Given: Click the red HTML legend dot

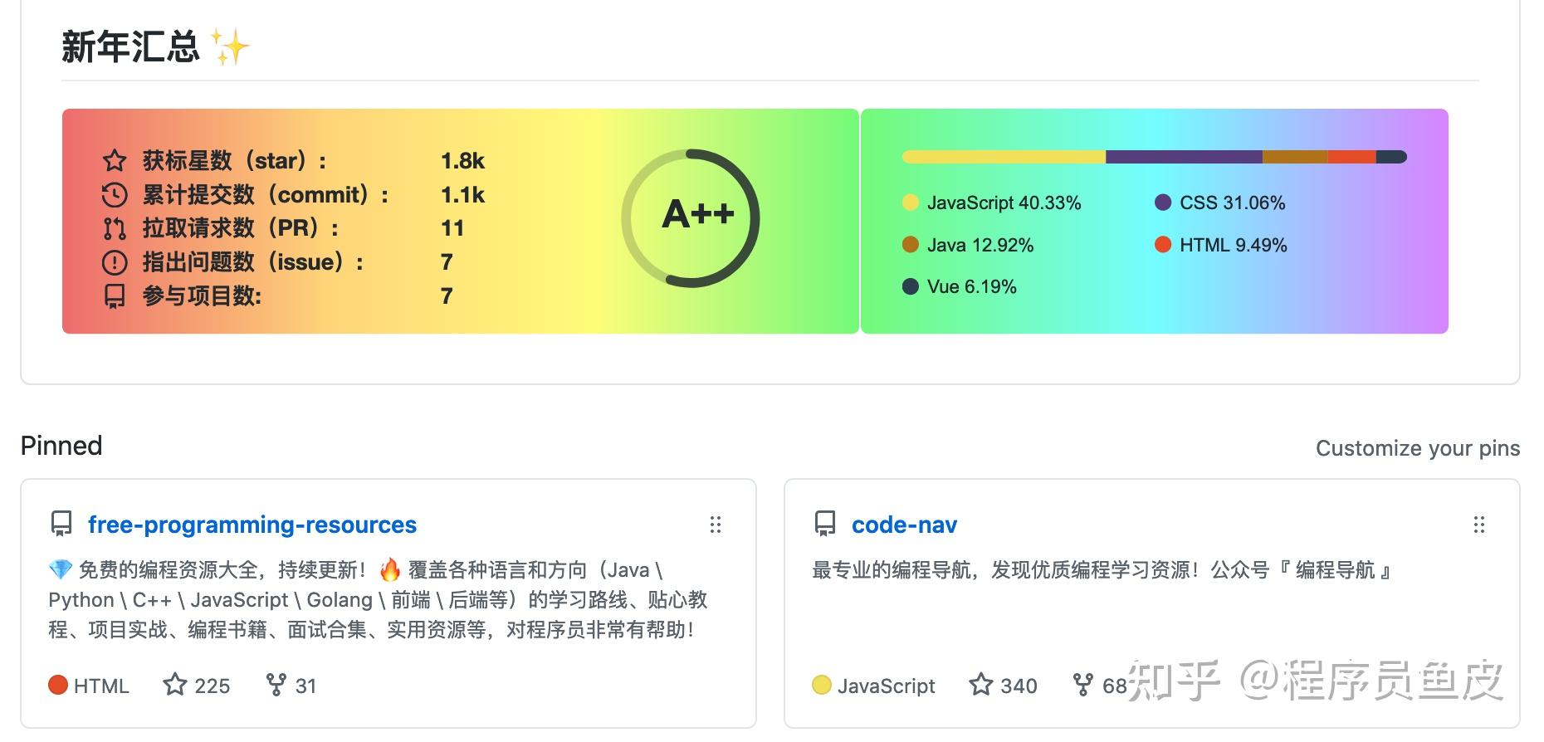Looking at the screenshot, I should [1163, 245].
